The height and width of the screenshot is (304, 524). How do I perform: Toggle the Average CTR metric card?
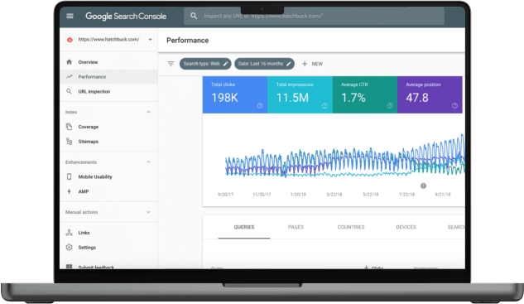(x=365, y=94)
